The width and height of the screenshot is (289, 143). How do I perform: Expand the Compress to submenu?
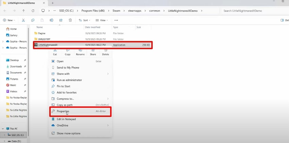tap(108, 99)
